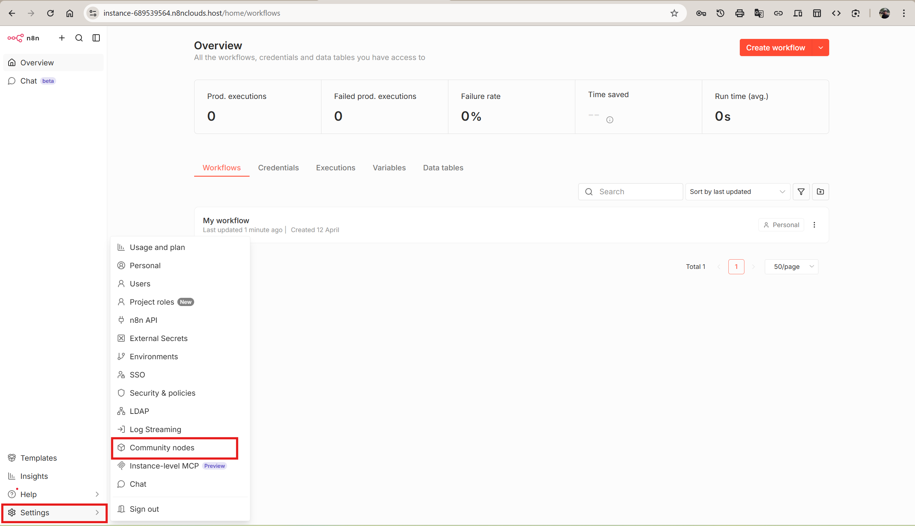The image size is (915, 526).
Task: Click the translate extension icon
Action: coord(759,13)
